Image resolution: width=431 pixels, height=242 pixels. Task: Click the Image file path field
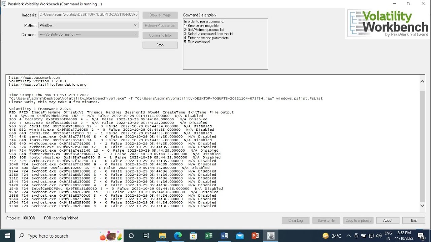point(89,15)
